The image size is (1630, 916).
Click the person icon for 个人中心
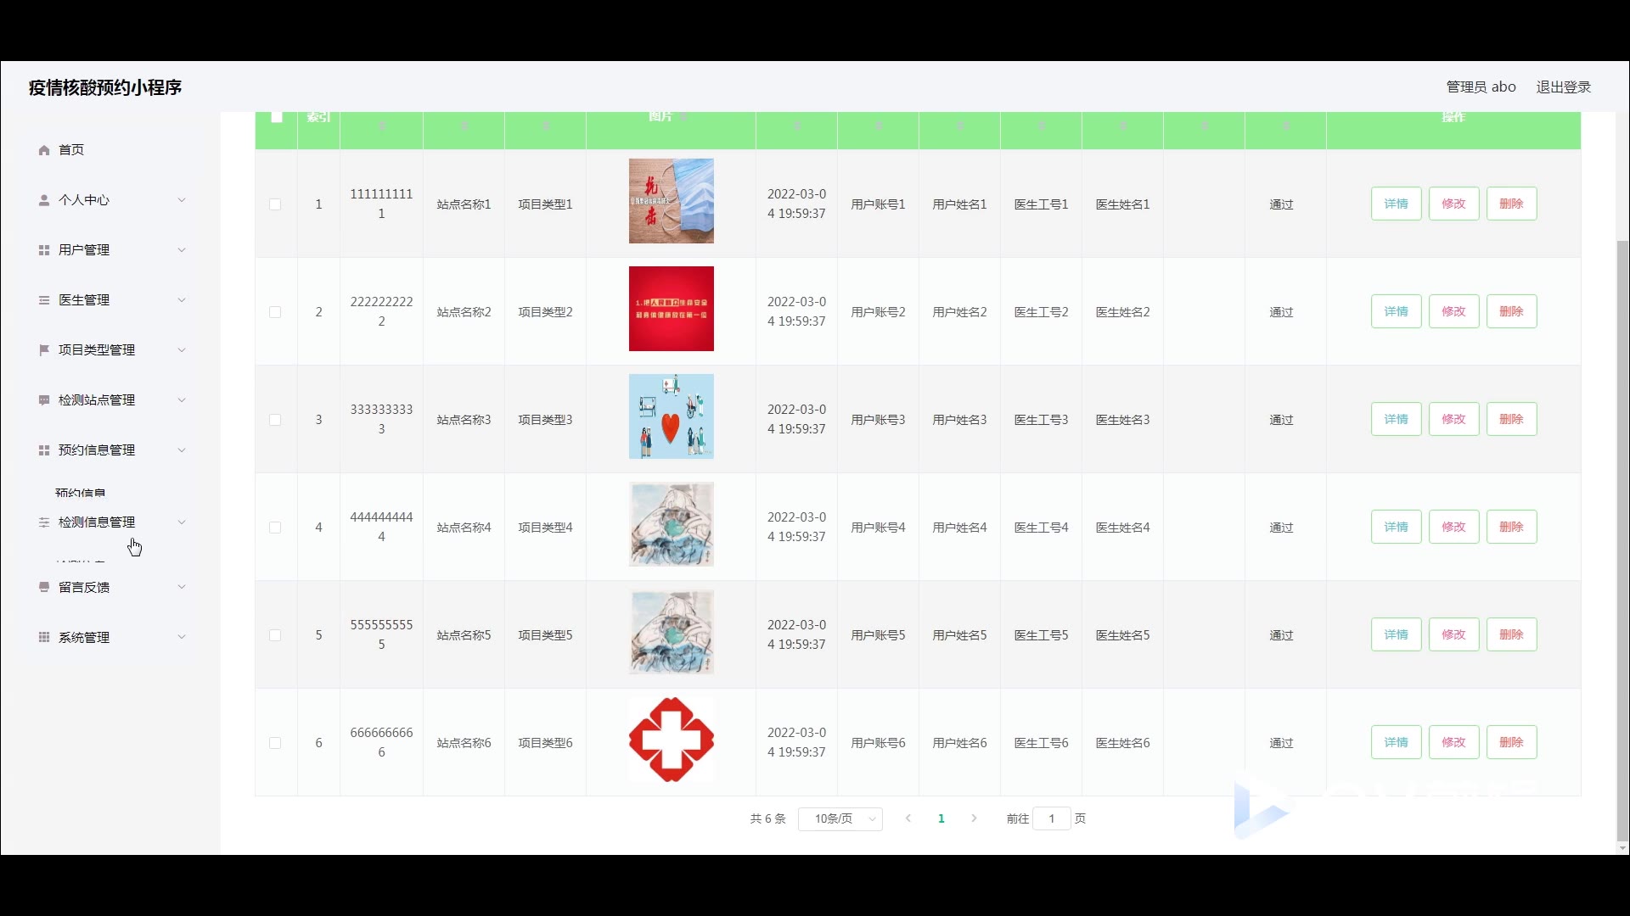[x=44, y=200]
